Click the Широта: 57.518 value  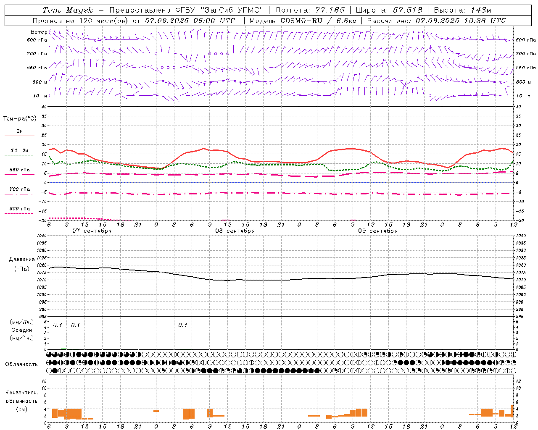click(389, 10)
